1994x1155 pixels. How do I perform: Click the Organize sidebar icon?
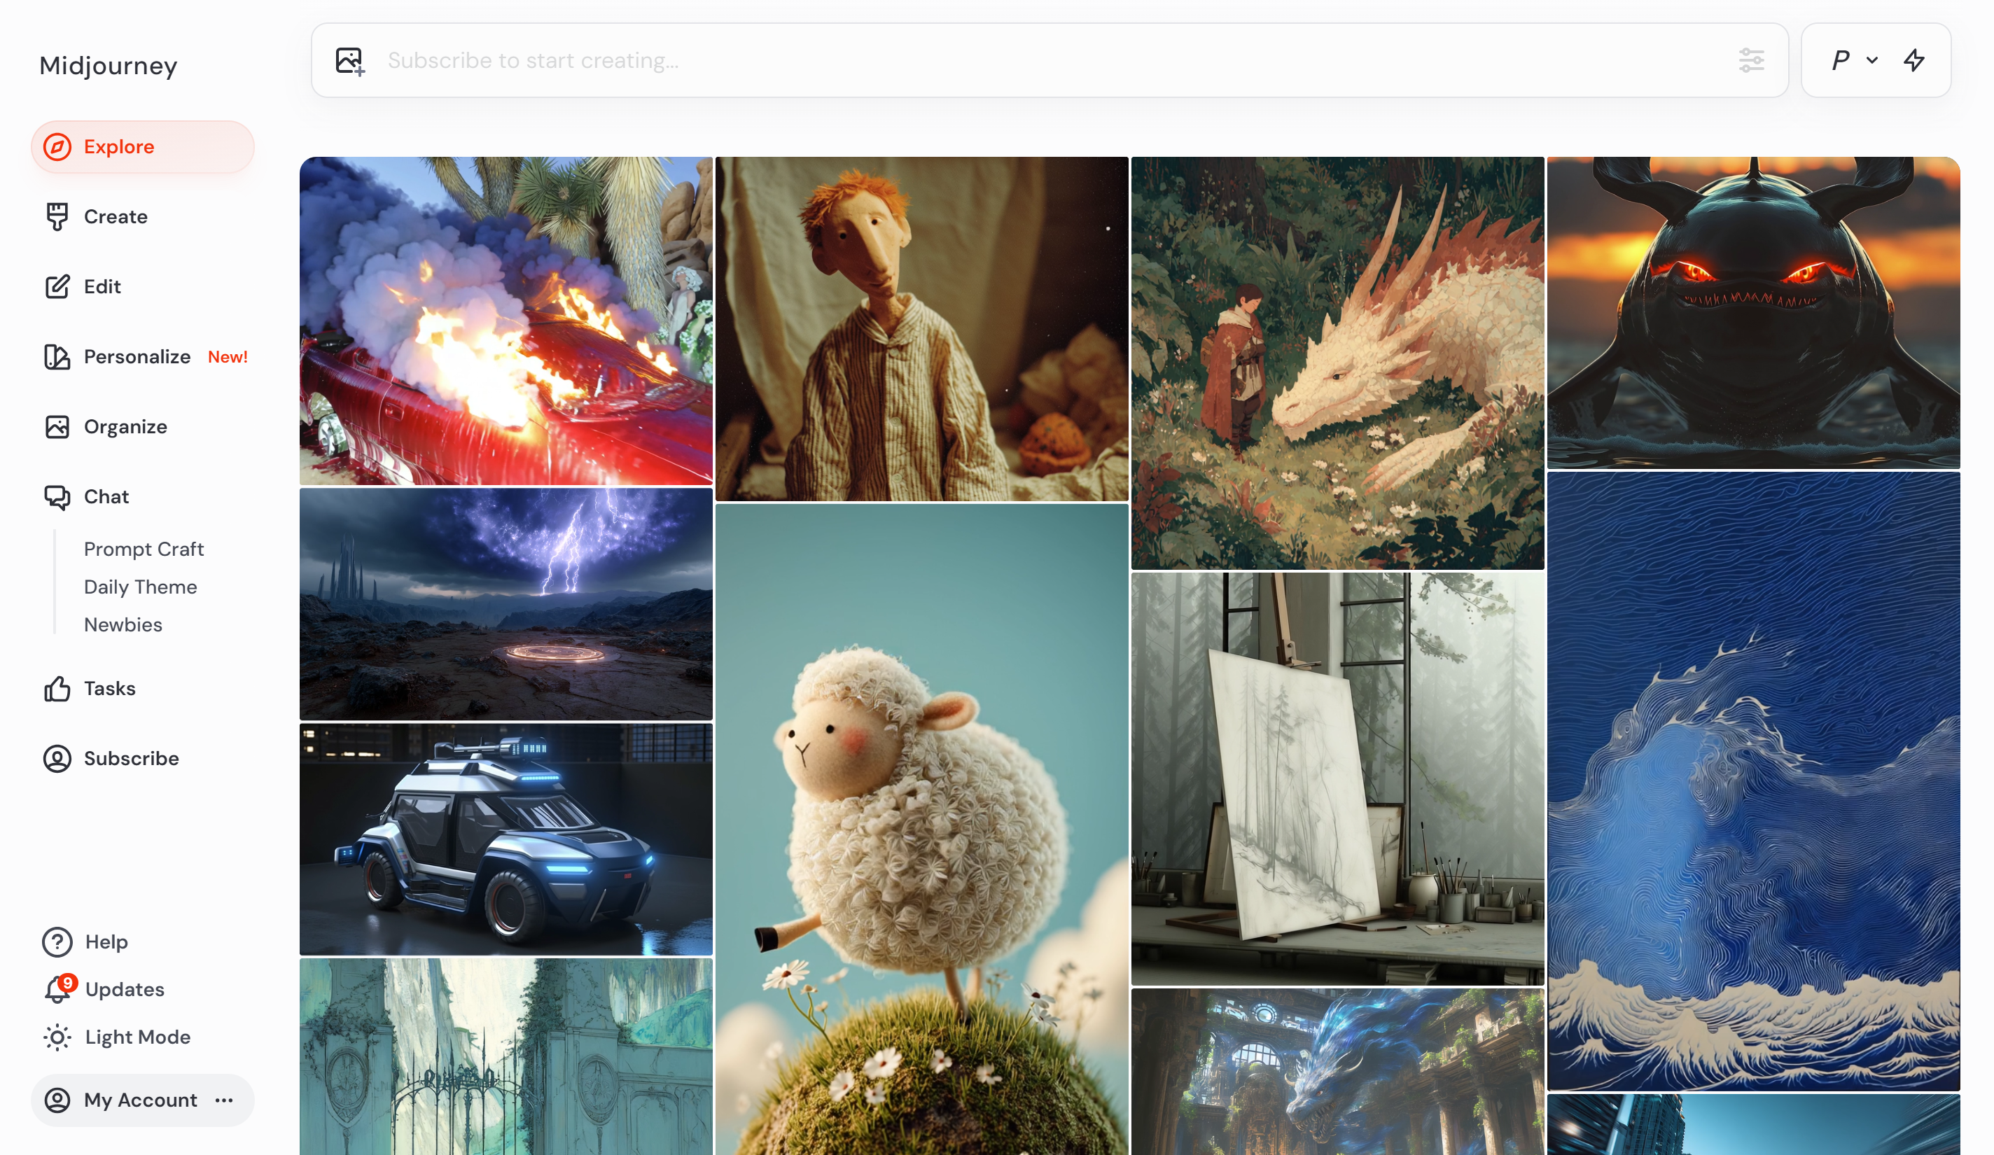(57, 427)
